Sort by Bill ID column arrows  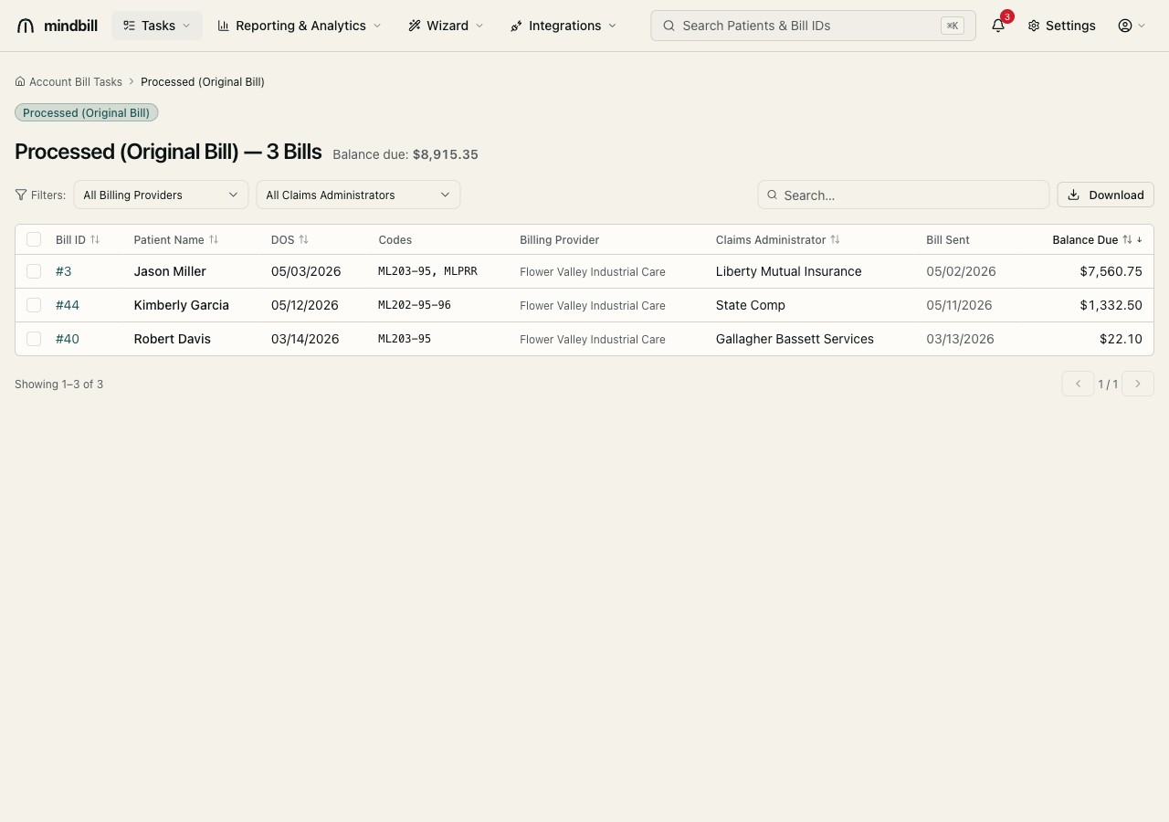[95, 239]
